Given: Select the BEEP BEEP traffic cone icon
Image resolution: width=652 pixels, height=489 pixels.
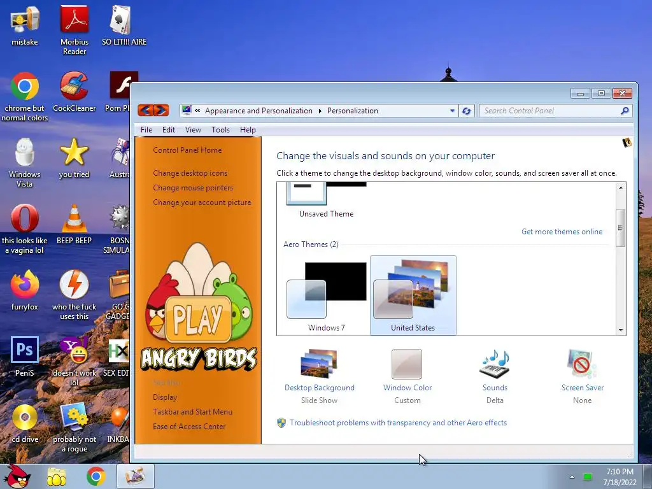Looking at the screenshot, I should pos(74,225).
